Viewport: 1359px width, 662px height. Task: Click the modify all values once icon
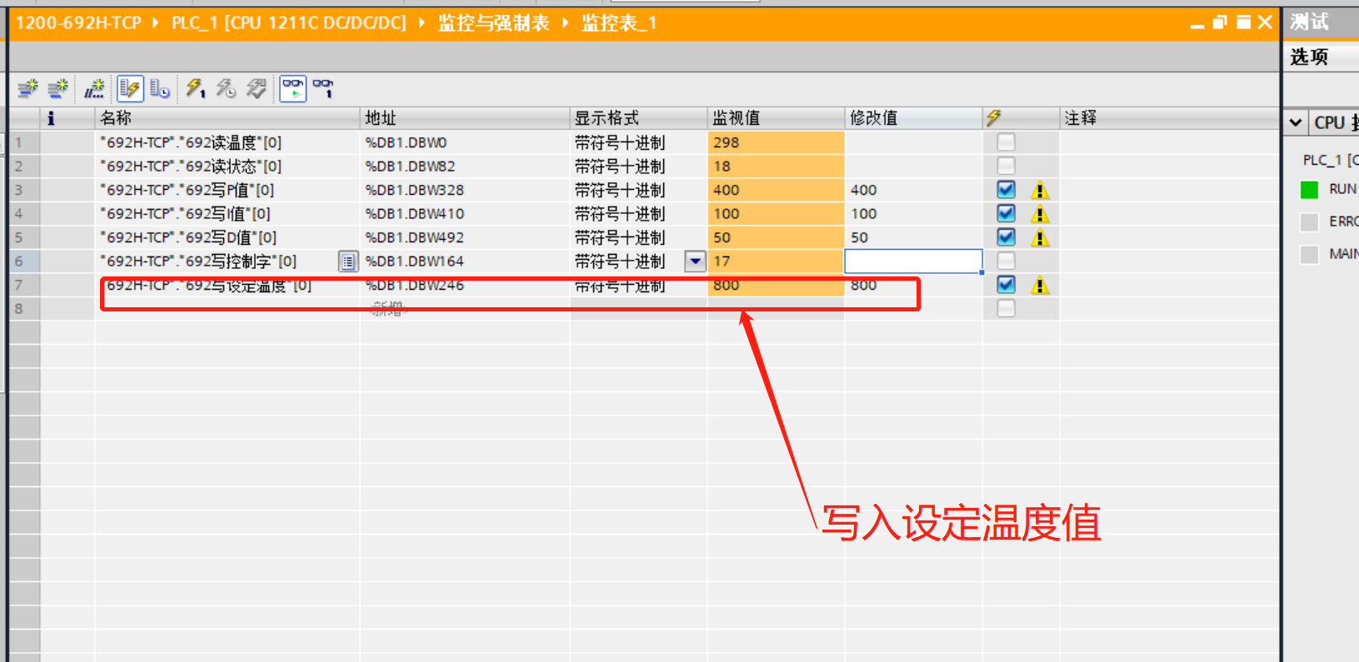click(196, 88)
